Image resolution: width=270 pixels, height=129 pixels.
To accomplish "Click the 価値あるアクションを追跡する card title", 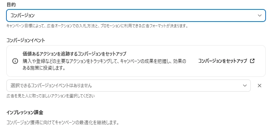I will (x=75, y=54).
